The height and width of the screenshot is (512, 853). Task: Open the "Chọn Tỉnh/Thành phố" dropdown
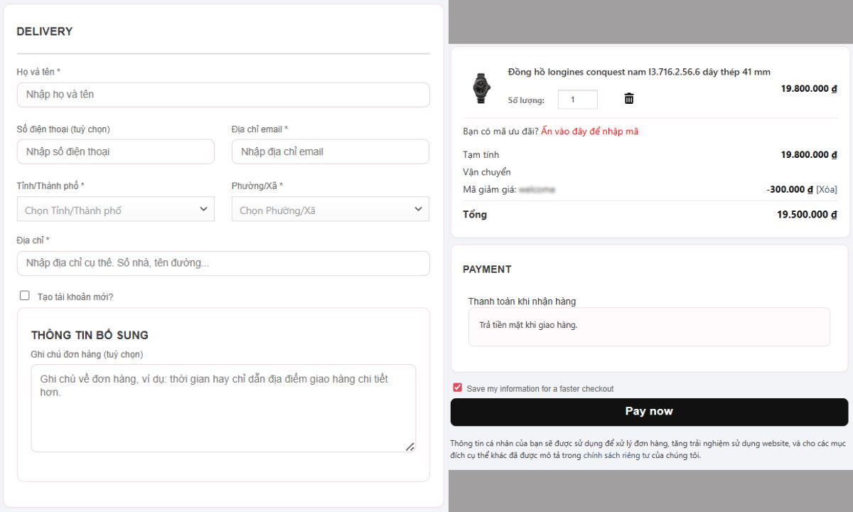click(x=115, y=210)
